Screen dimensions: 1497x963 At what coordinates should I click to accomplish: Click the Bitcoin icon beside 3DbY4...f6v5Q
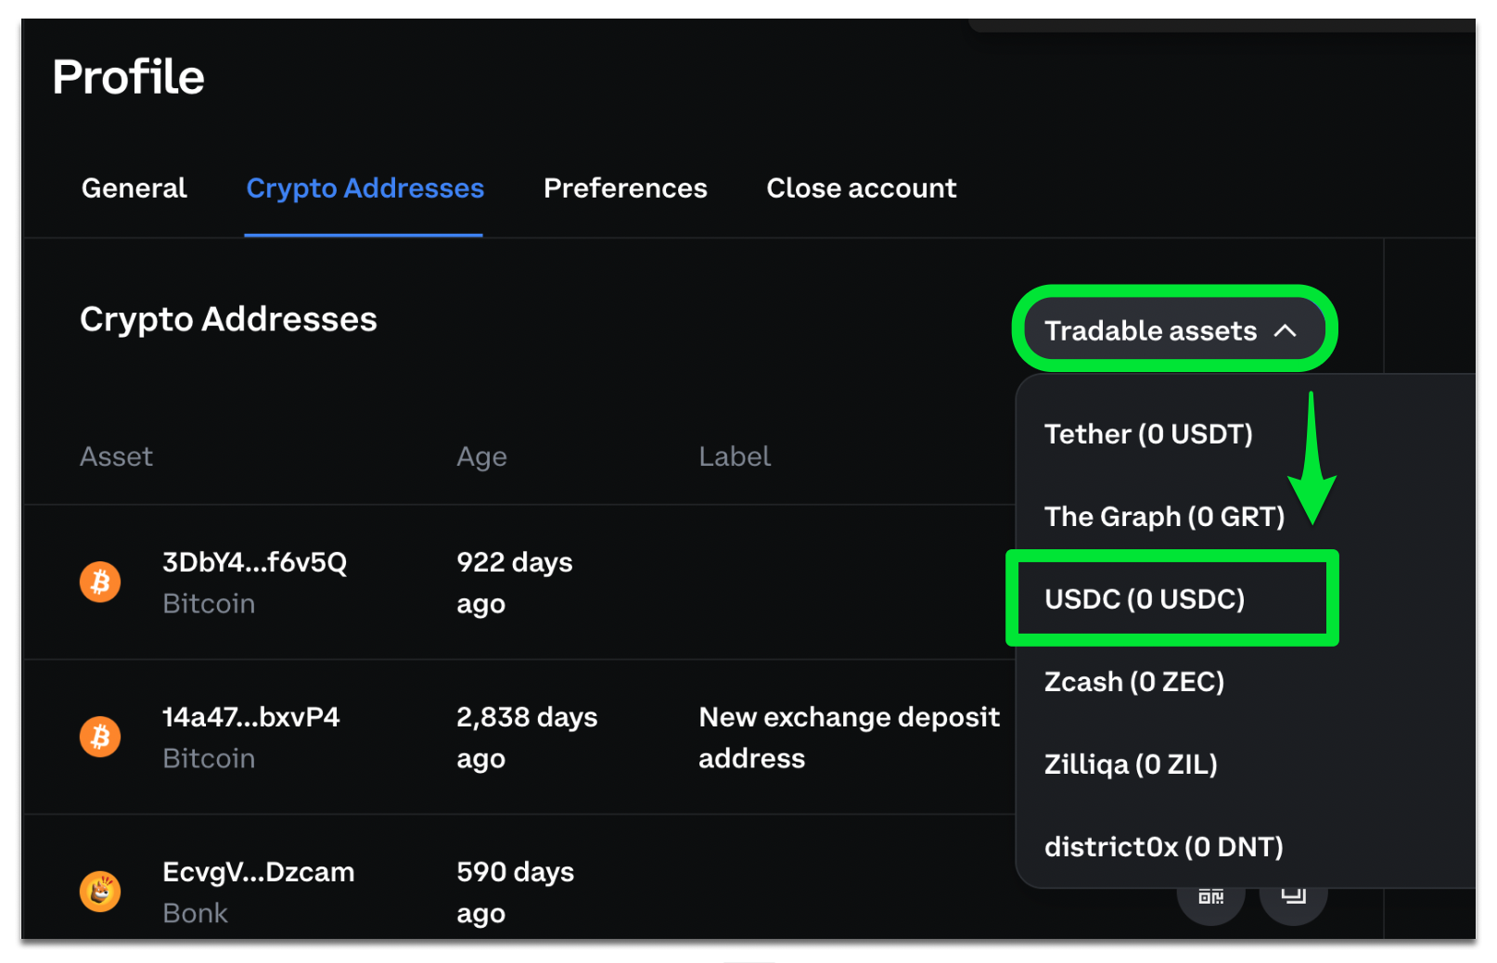point(99,582)
